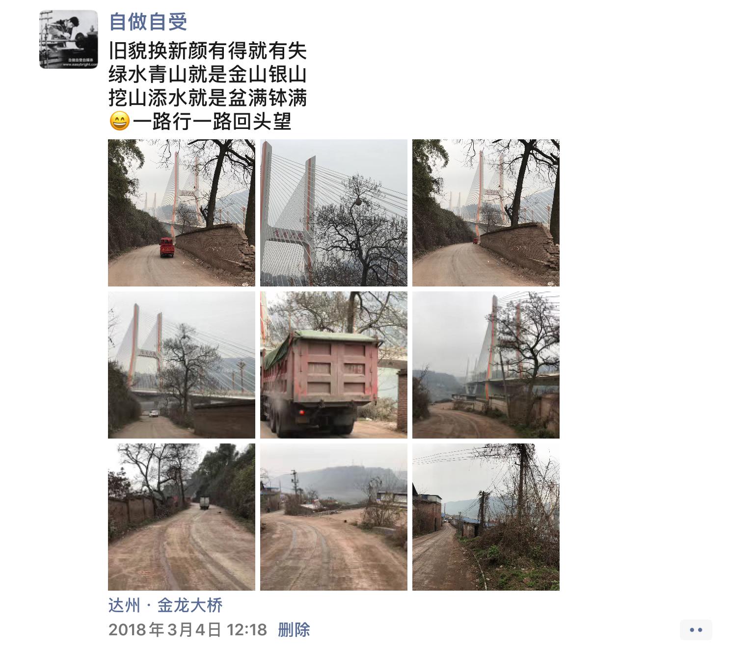
Task: Open the twin-tower bridge photo in the middle row
Action: (x=182, y=365)
